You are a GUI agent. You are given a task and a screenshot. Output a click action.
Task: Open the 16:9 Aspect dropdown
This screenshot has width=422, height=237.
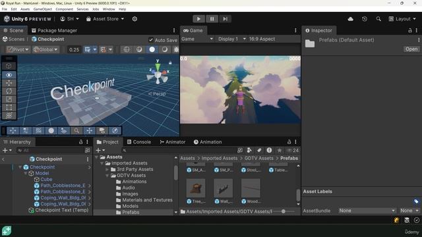(x=262, y=39)
